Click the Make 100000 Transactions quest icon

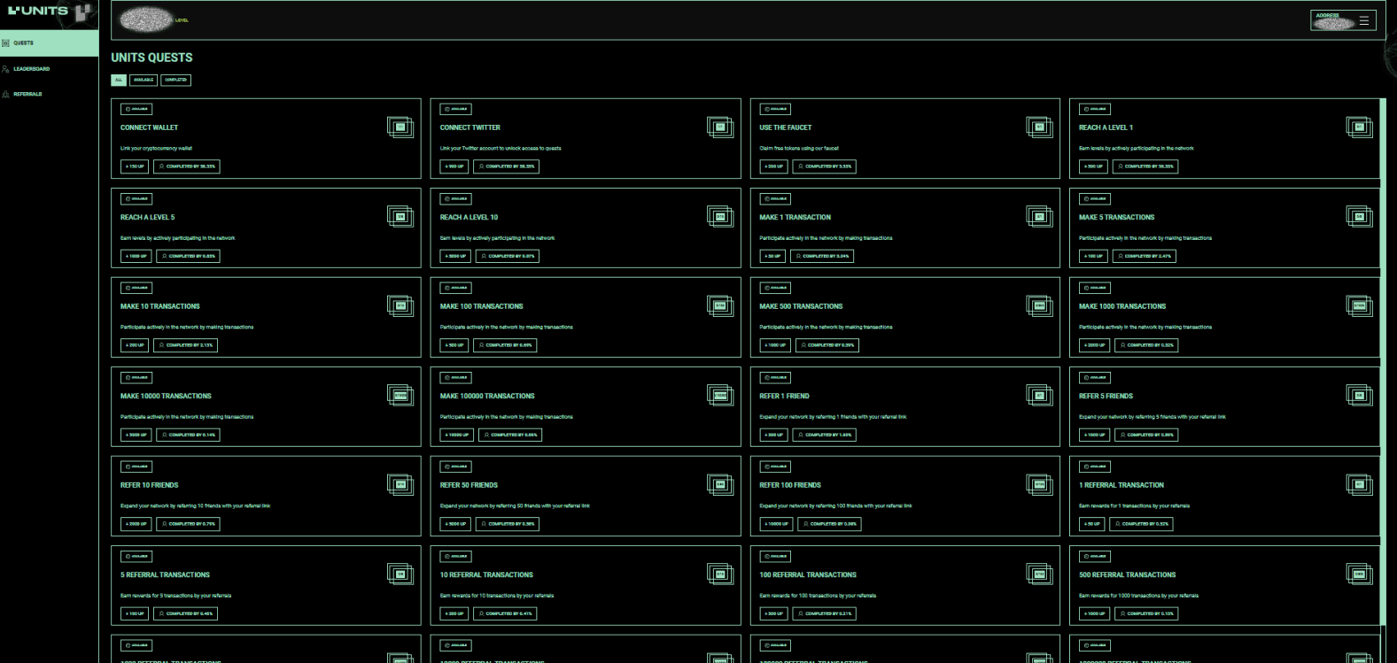point(720,396)
